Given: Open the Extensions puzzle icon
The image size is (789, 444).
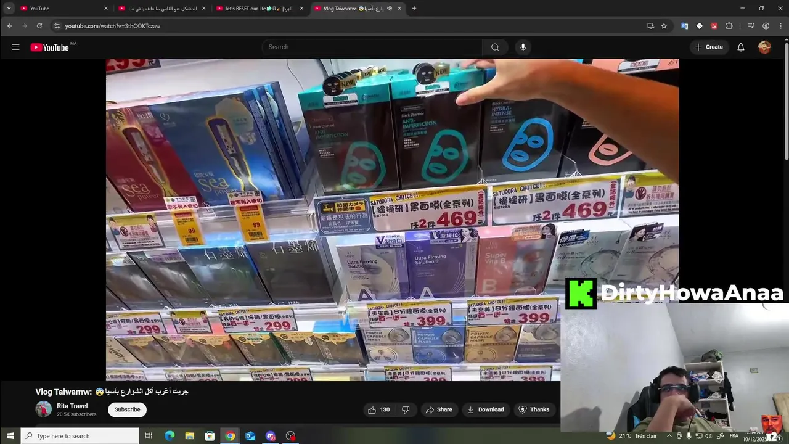Looking at the screenshot, I should click(x=729, y=26).
